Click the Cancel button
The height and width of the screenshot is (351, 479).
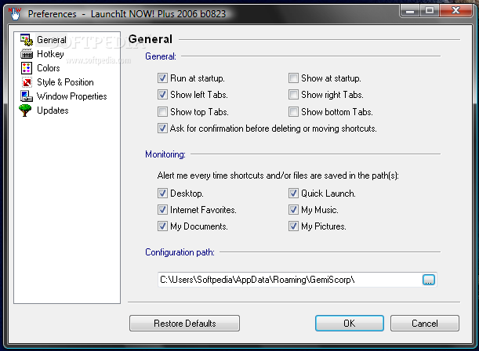point(425,324)
